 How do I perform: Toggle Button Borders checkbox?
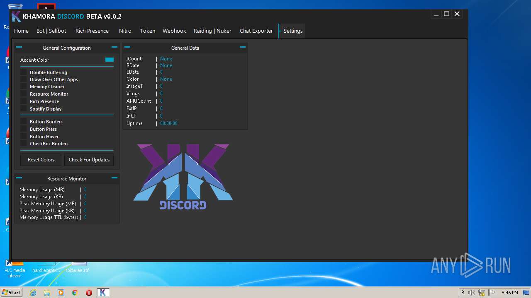click(24, 122)
